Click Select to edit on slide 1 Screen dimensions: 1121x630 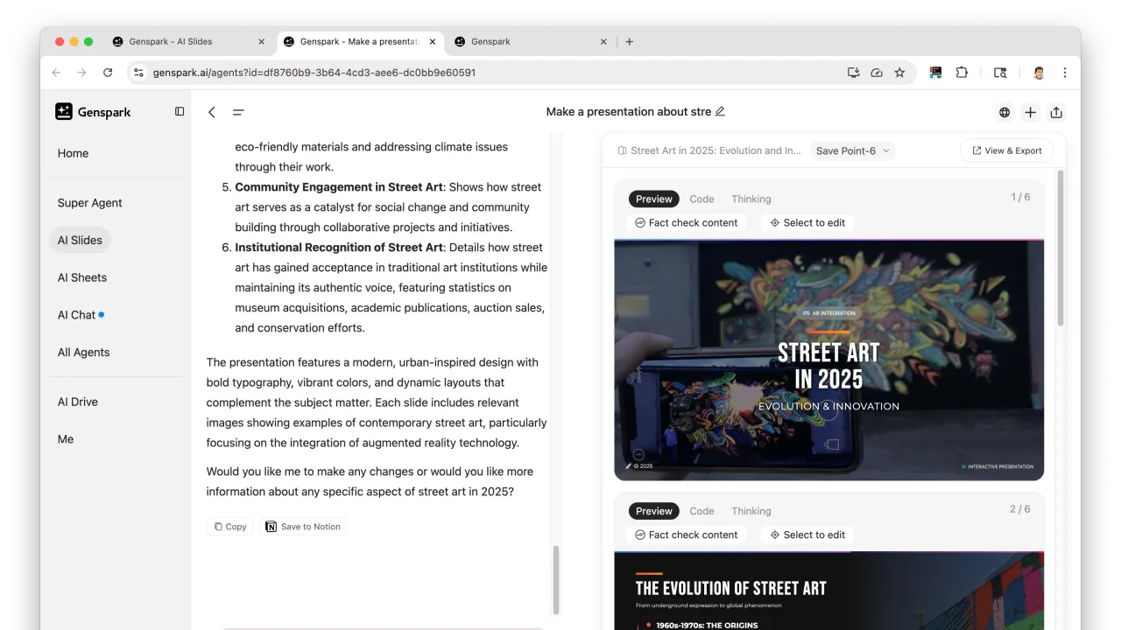807,223
